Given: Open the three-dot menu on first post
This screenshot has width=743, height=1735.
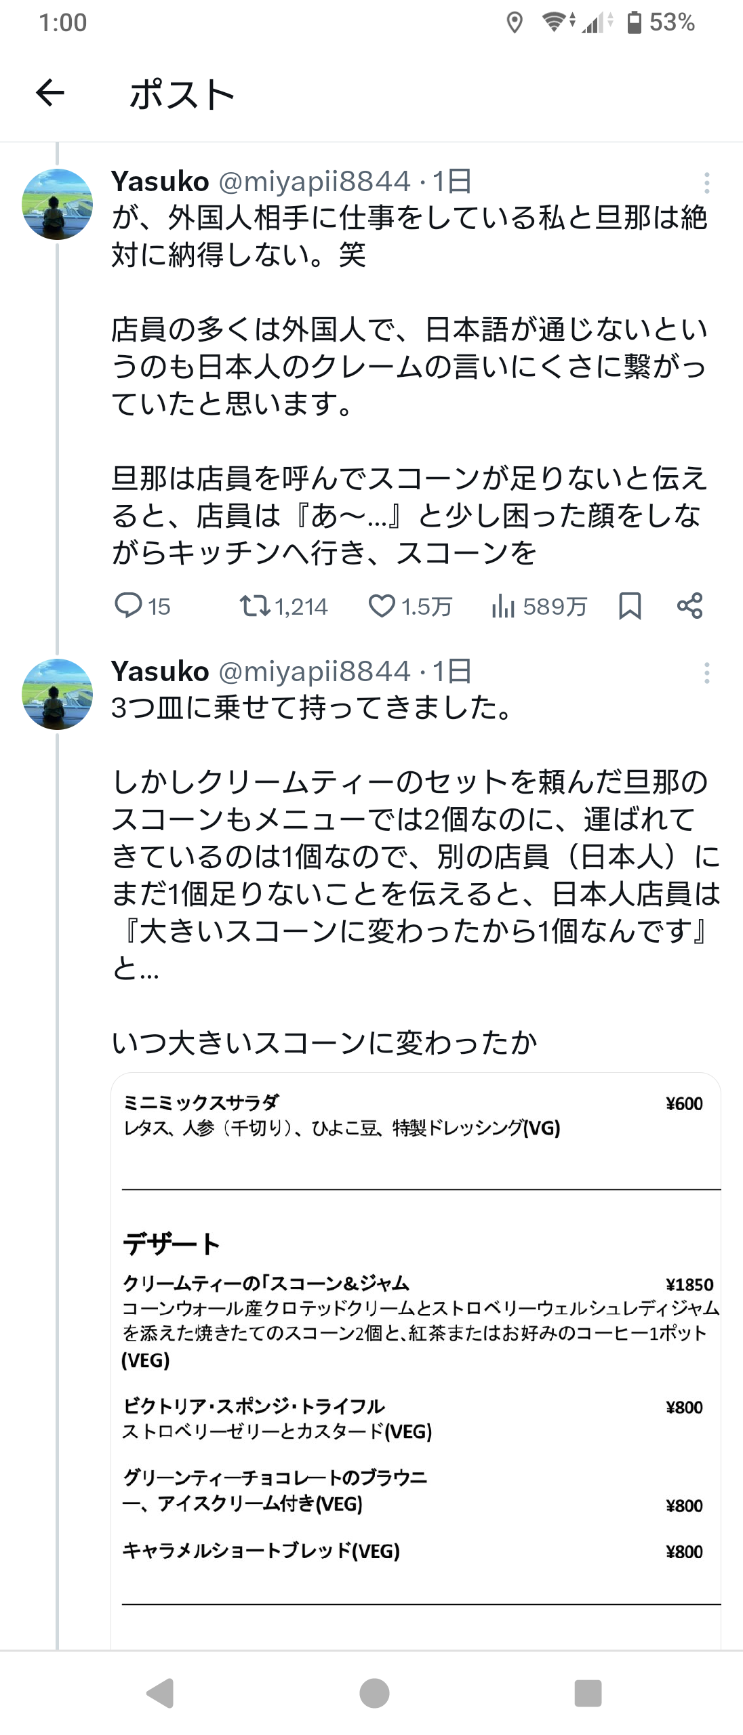Looking at the screenshot, I should coord(706,183).
